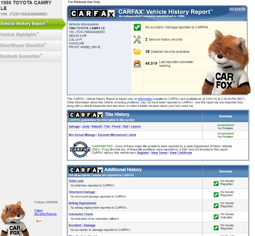Click the Hail title link

(x=126, y=126)
